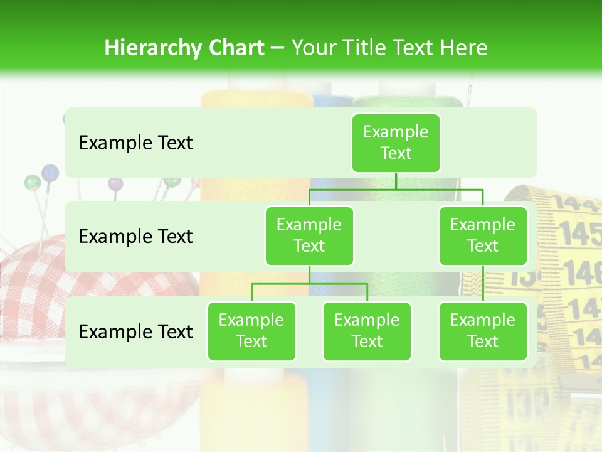Click the third-level center green box

coord(367,331)
